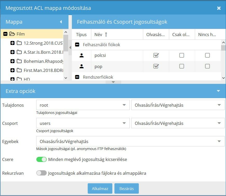
Task: Click the Alkalmaz button
Action: 100,189
